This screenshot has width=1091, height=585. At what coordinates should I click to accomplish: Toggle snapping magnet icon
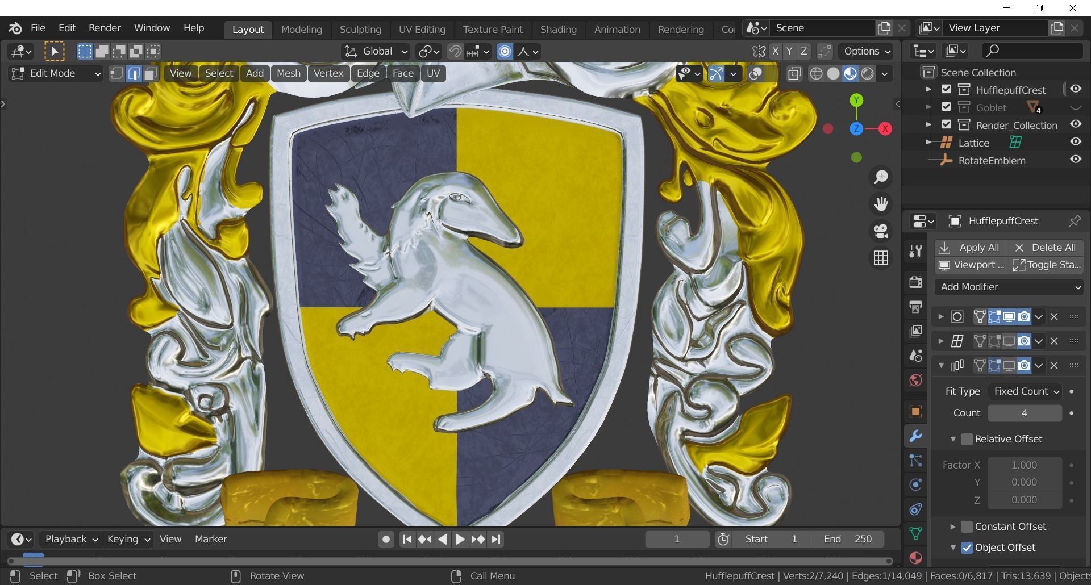(455, 52)
